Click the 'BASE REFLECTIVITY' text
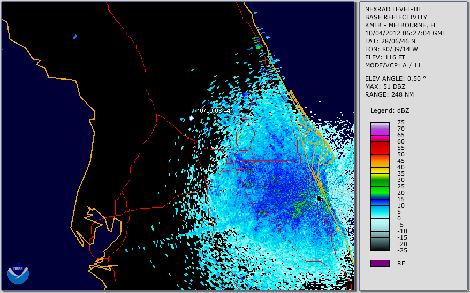The height and width of the screenshot is (293, 470). click(x=396, y=17)
